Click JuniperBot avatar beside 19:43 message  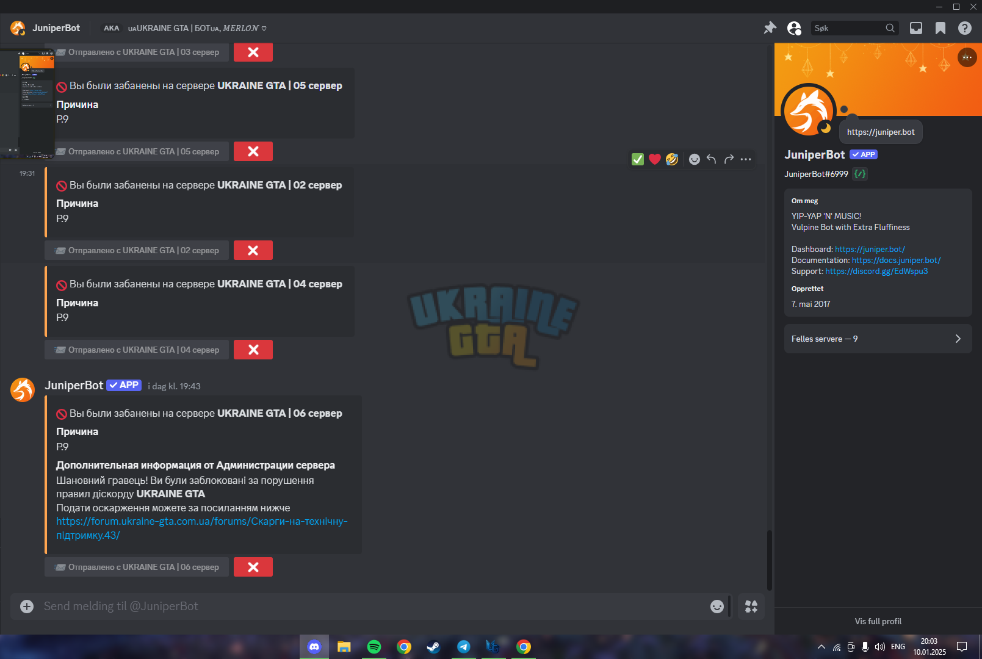(x=23, y=390)
